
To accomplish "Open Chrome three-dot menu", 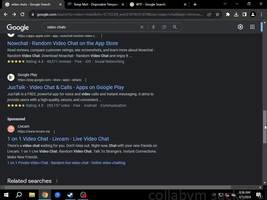I will click(x=261, y=15).
